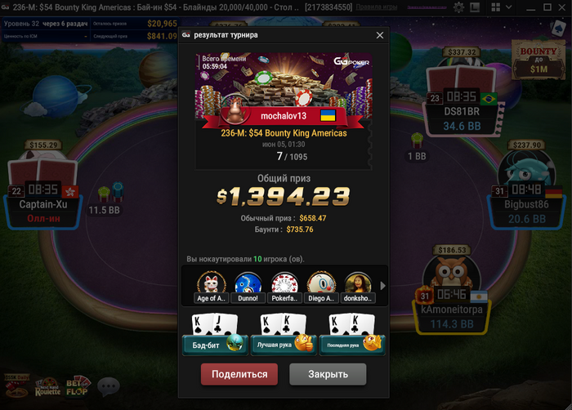572x410 pixels.
Task: Expand the dropdown chevron beside grid icon
Action: (x=508, y=7)
